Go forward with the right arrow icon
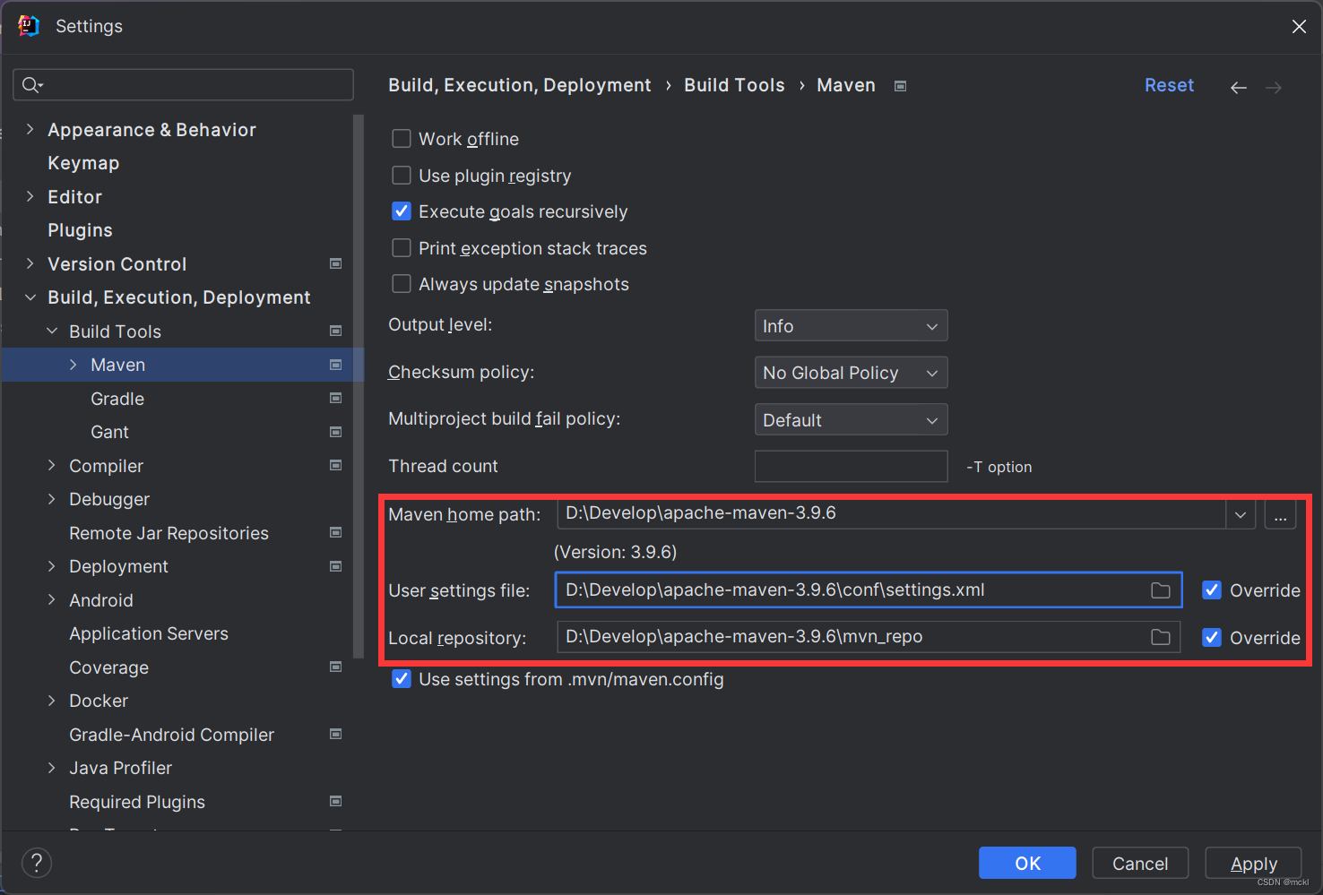Image resolution: width=1323 pixels, height=895 pixels. point(1274,87)
